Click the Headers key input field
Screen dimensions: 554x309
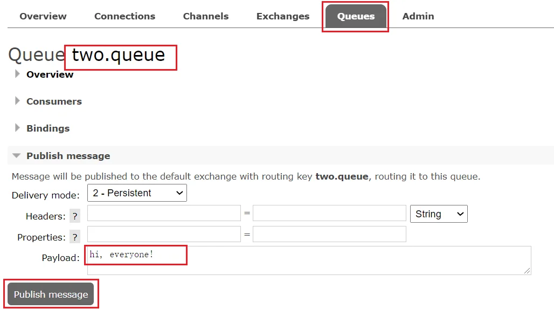point(164,213)
